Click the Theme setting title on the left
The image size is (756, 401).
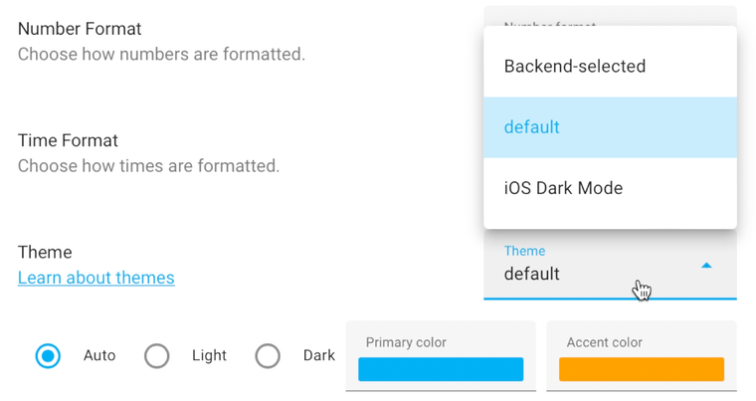click(x=45, y=252)
